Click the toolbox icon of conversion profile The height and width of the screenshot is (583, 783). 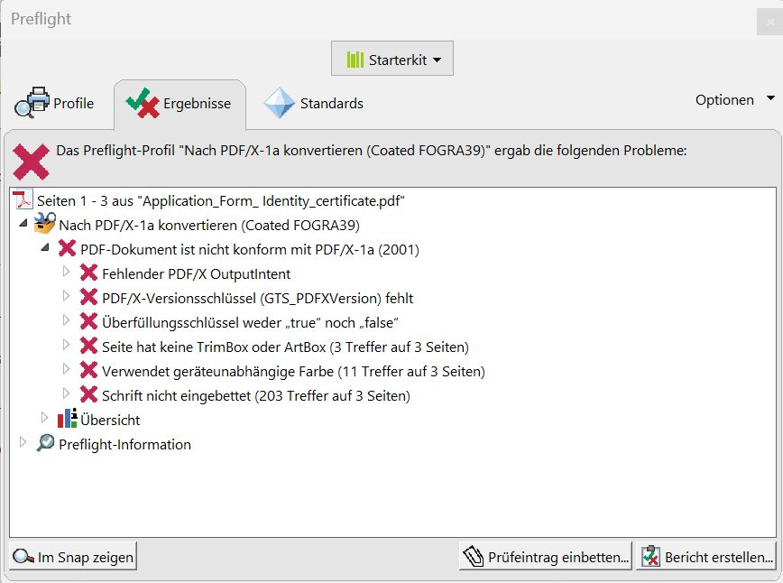click(44, 223)
